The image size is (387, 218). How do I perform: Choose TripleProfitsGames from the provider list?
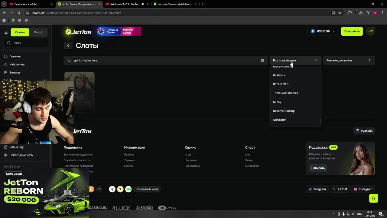[295, 93]
